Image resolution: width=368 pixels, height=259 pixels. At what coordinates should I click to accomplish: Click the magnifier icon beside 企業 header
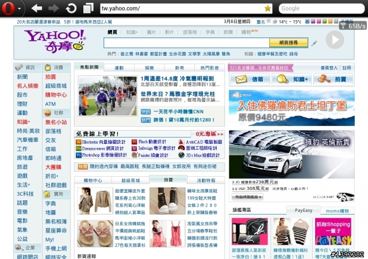pos(18,247)
